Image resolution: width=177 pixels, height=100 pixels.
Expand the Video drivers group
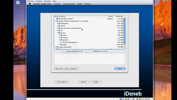[x=59, y=45]
